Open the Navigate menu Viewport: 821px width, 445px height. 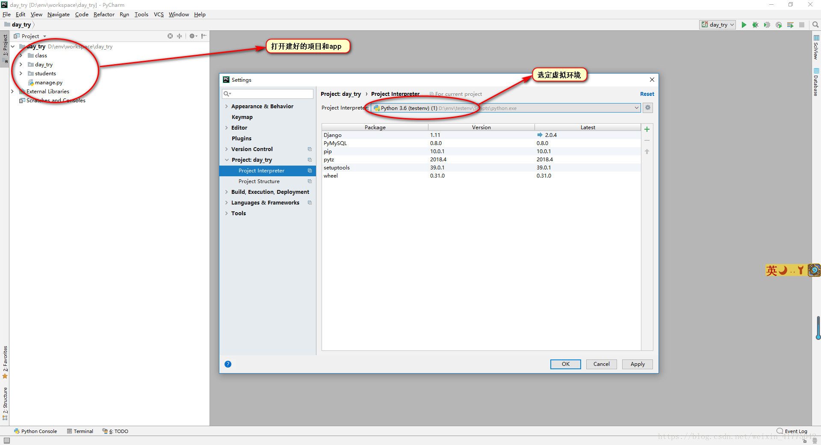point(58,14)
